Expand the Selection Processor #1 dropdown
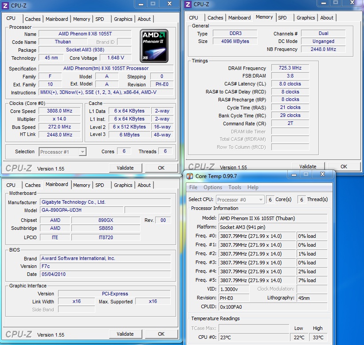Image resolution: width=364 pixels, height=345 pixels. click(x=82, y=152)
